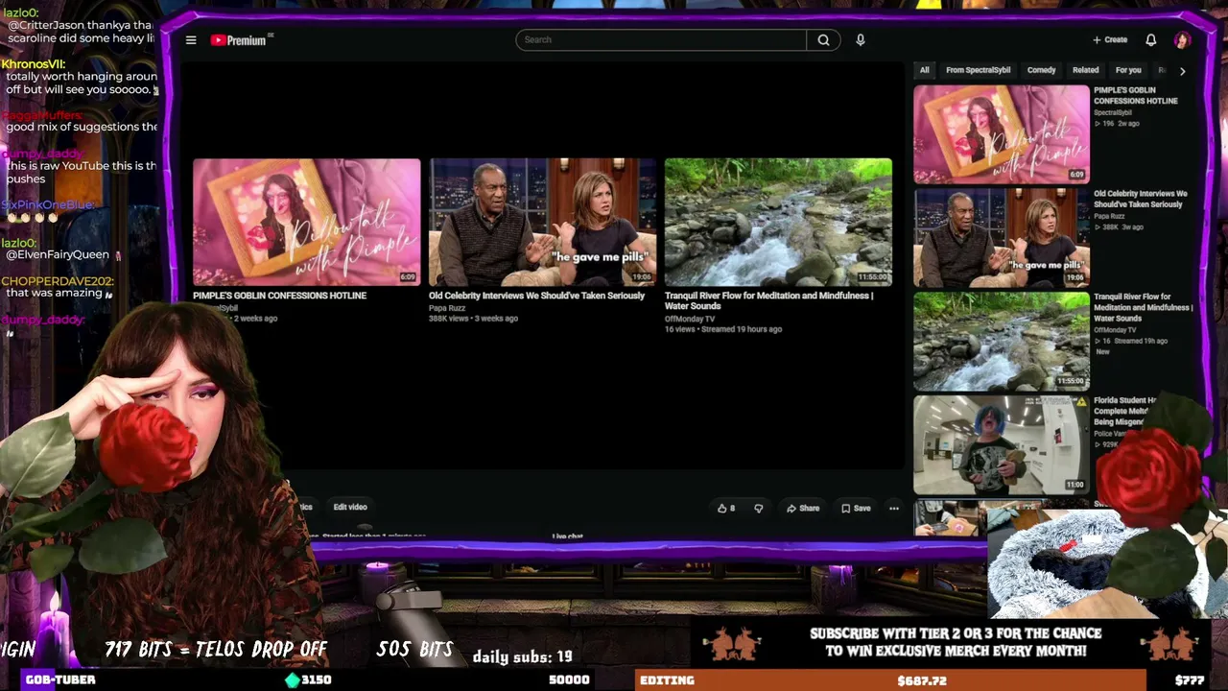Open sidebar Pillowtalk with Pimple thumbnail

point(1001,133)
